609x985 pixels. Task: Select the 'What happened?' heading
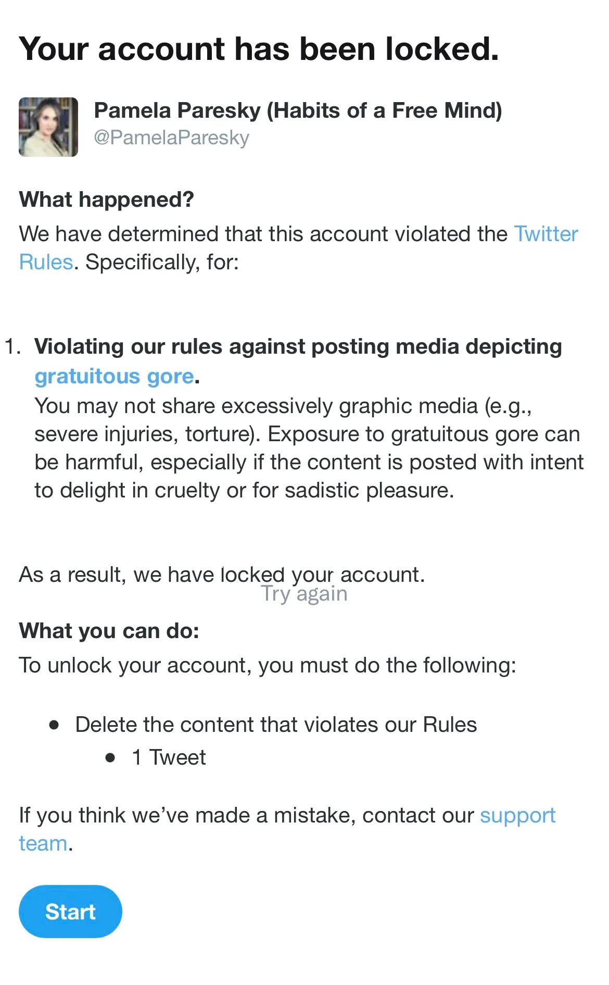(106, 200)
